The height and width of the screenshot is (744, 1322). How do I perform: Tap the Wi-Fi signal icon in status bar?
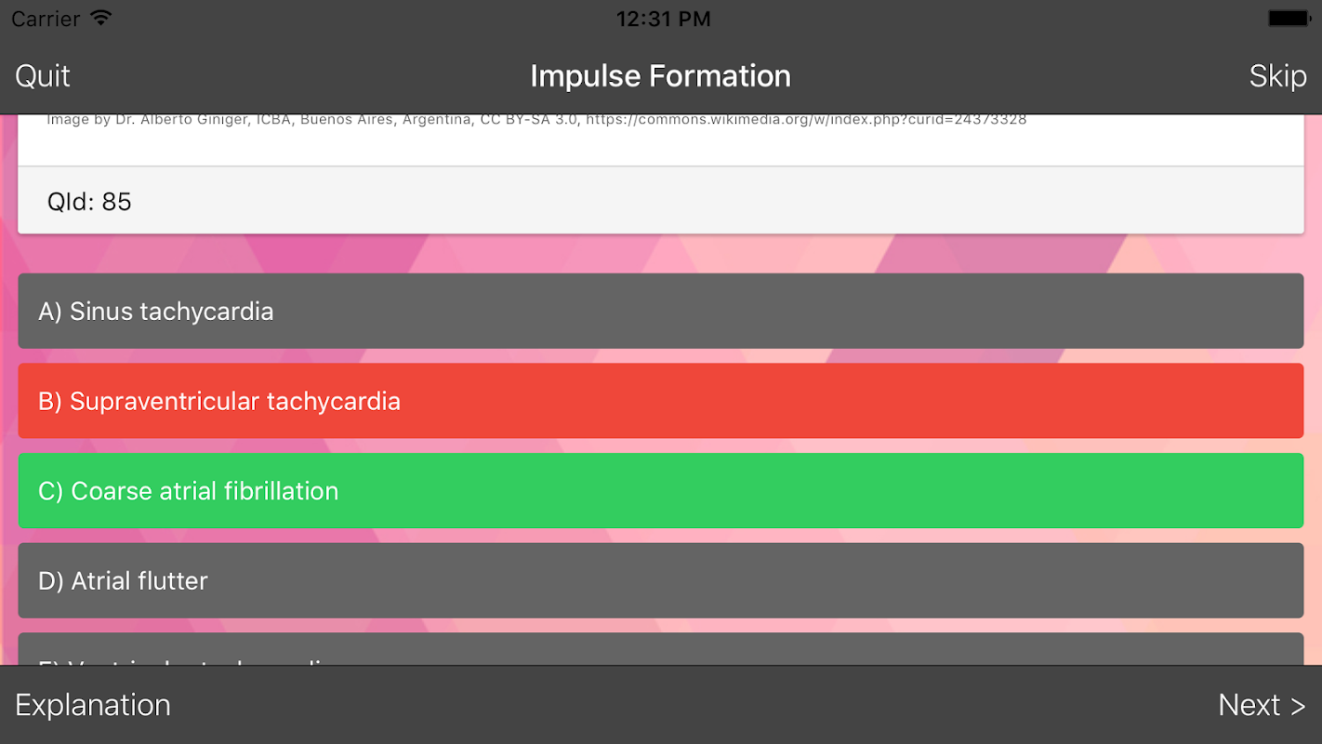(x=101, y=18)
